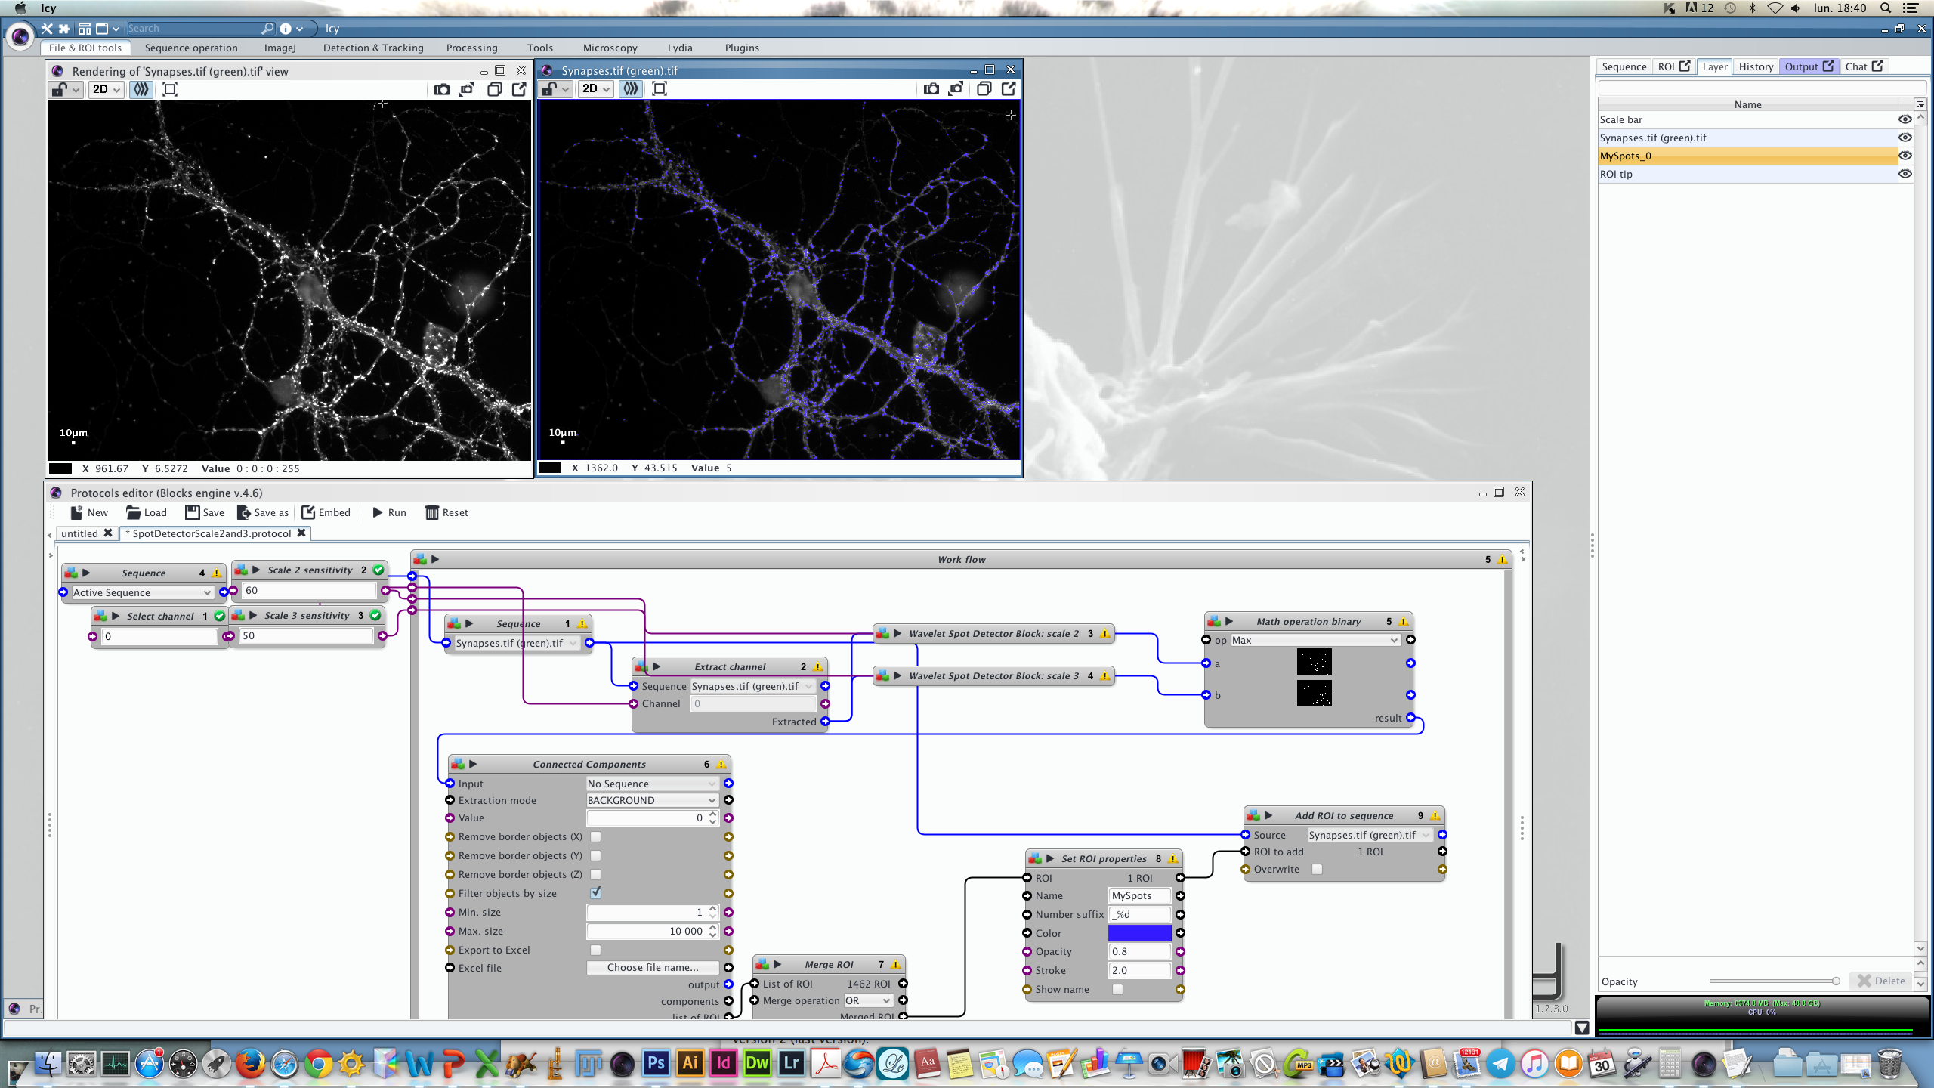Click the New protocol icon
1934x1088 pixels.
click(x=76, y=512)
